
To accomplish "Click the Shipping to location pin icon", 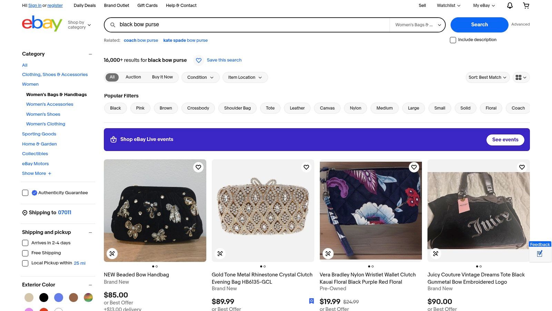I will click(x=25, y=213).
